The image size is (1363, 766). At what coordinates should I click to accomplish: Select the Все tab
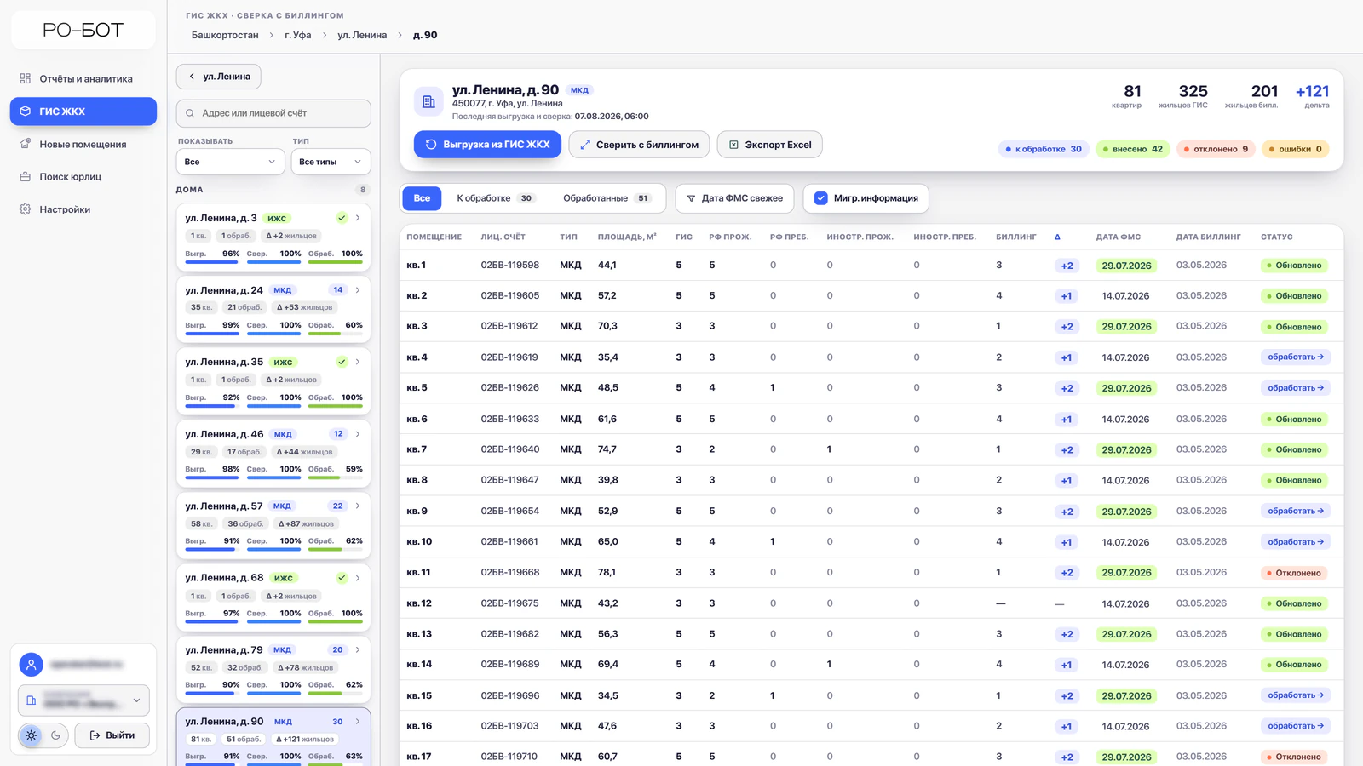tap(422, 198)
